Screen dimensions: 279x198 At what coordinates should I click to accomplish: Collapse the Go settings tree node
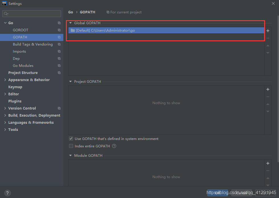pyautogui.click(x=5, y=23)
